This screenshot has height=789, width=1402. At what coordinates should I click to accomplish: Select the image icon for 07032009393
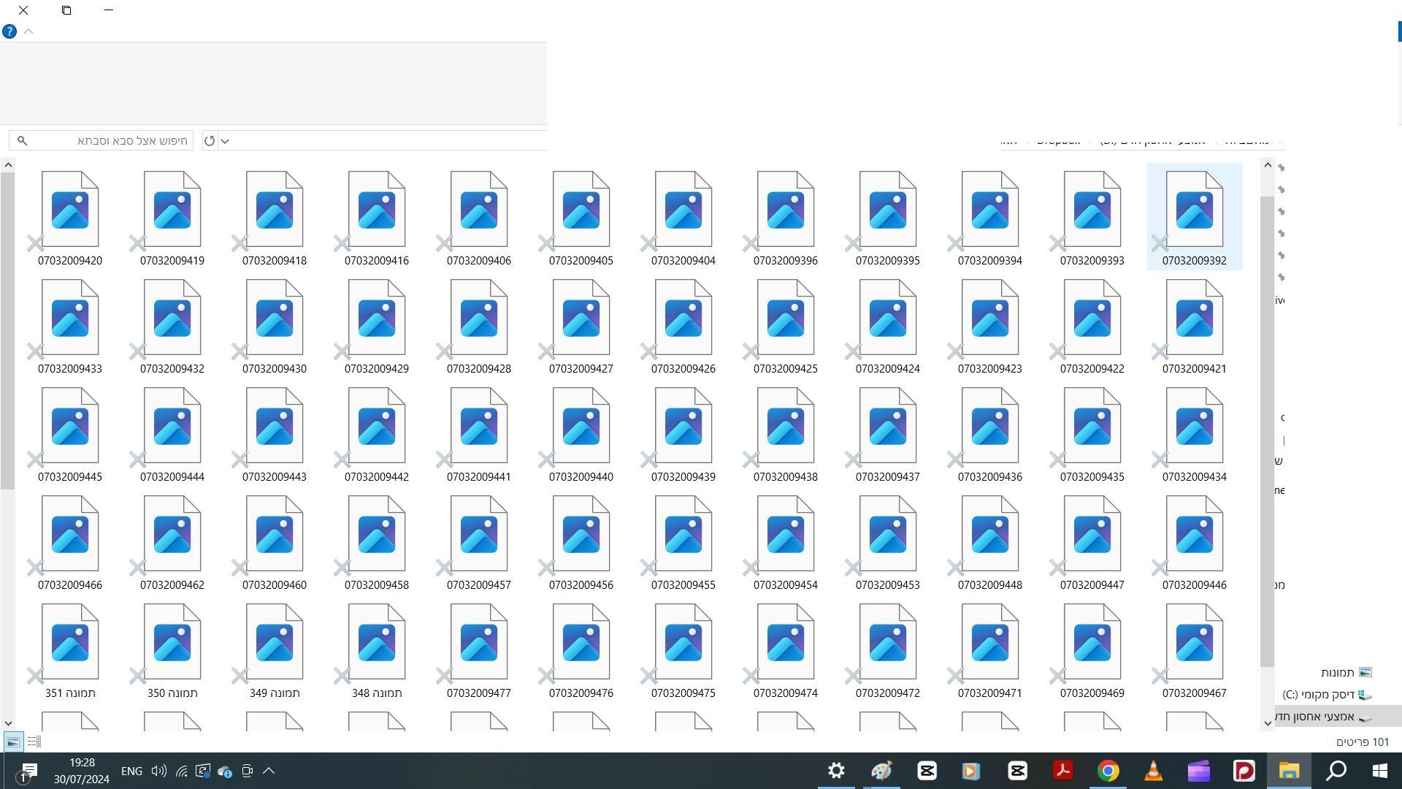(1092, 210)
